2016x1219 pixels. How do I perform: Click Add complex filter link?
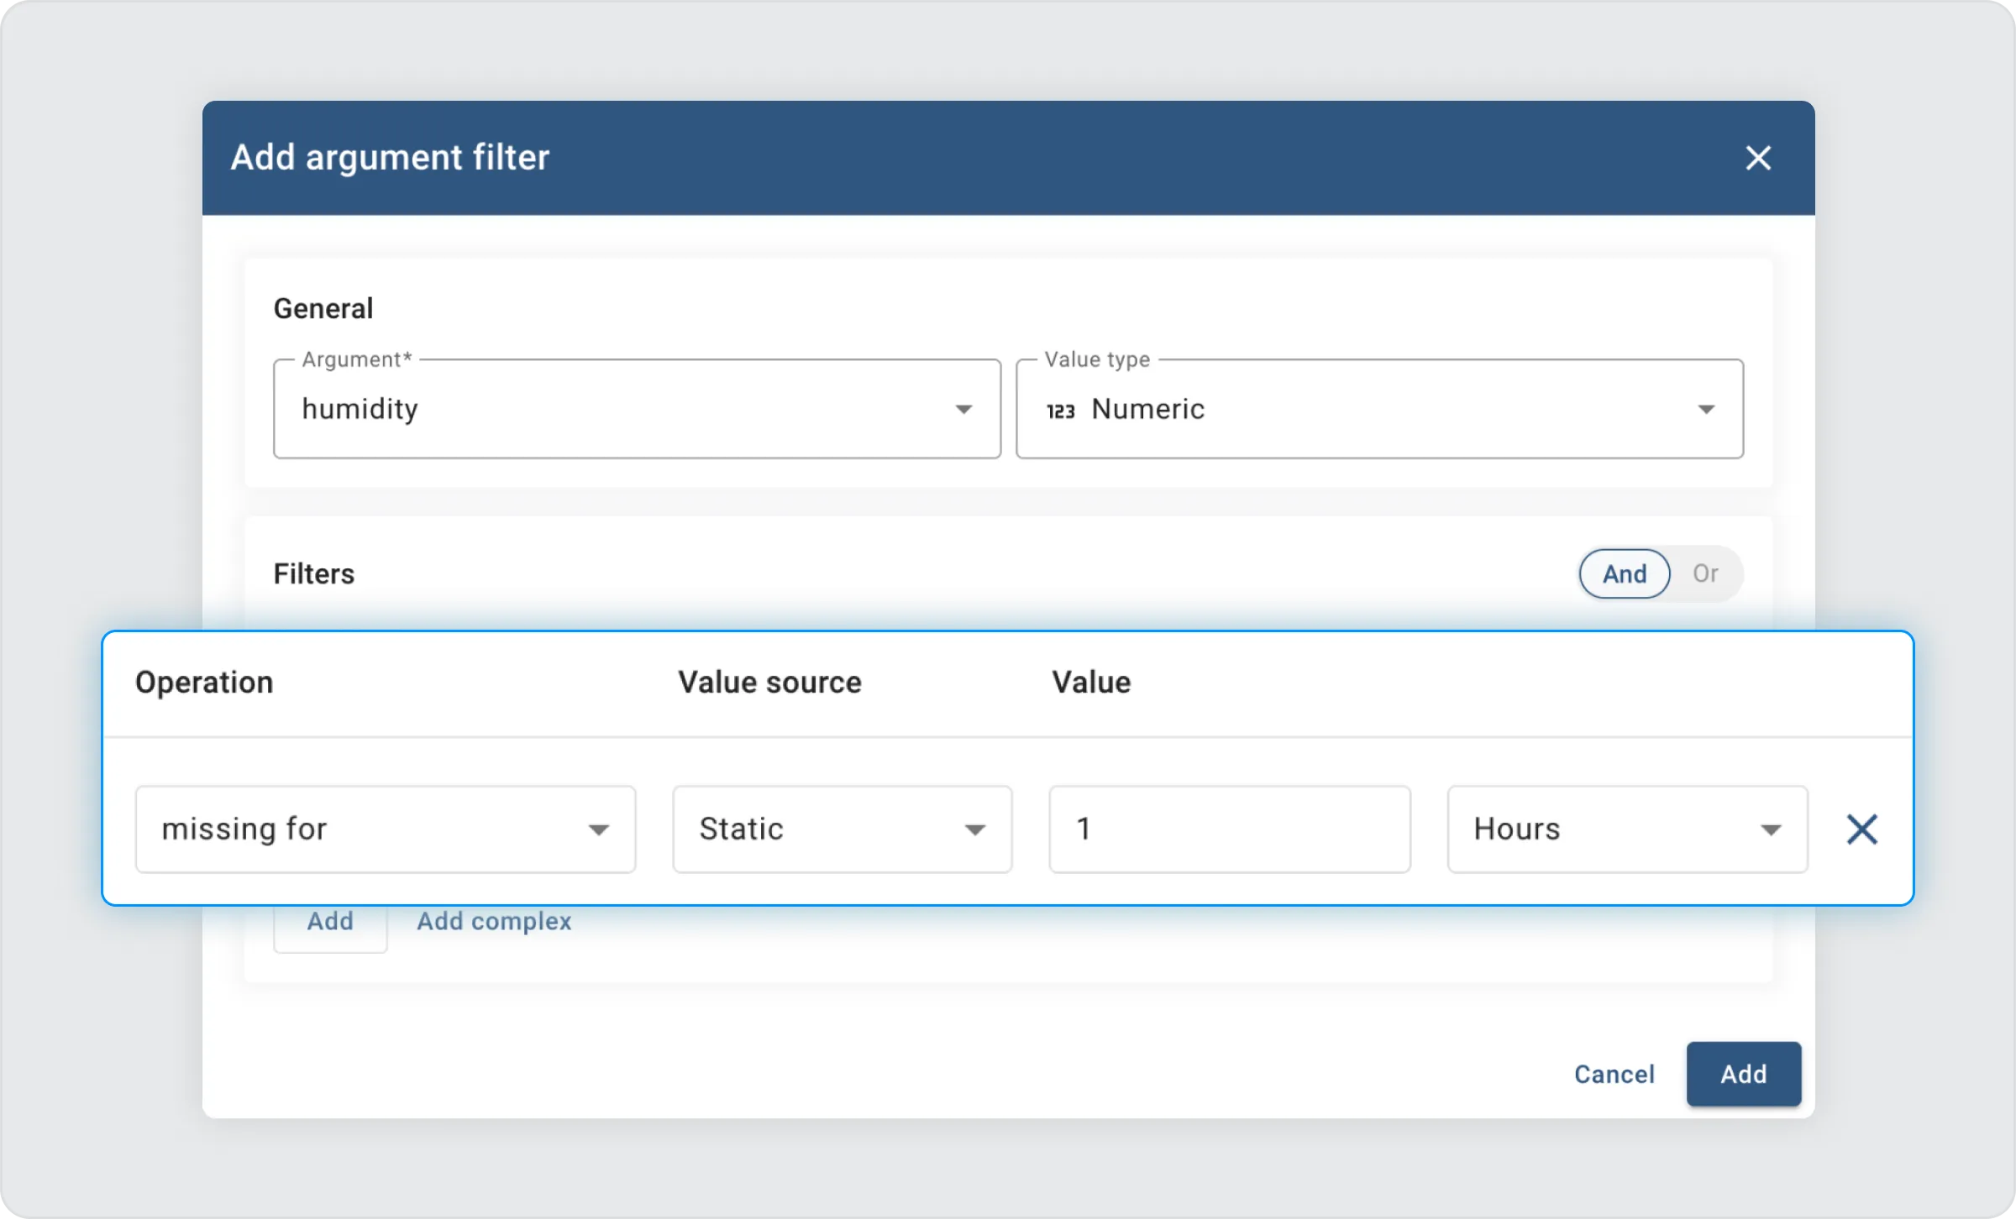pos(494,922)
